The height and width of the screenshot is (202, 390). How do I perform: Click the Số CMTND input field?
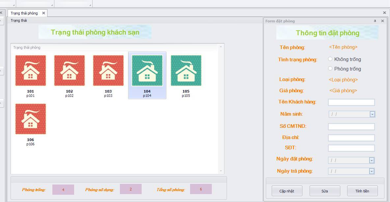coord(351,127)
